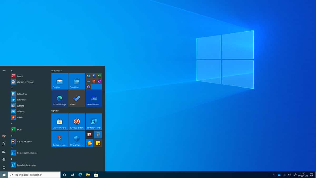Viewport: 316px width, 178px height.
Task: Click the letter G header in app list
Action: [11, 136]
